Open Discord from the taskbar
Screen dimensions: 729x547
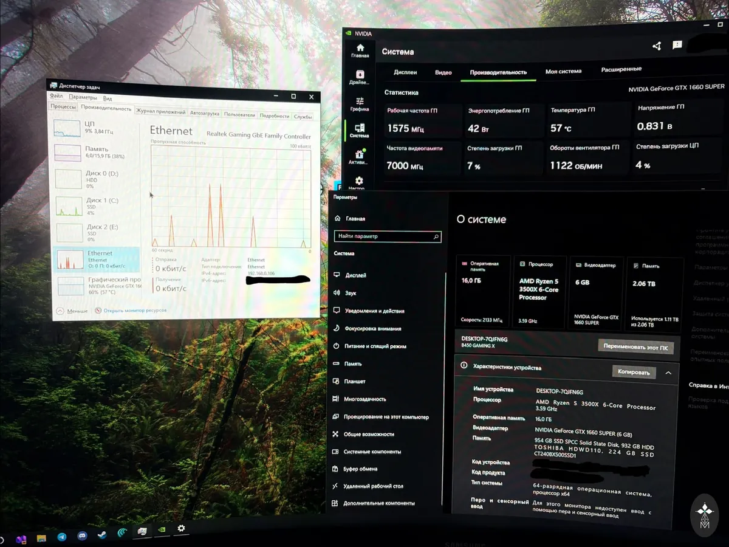click(x=82, y=536)
